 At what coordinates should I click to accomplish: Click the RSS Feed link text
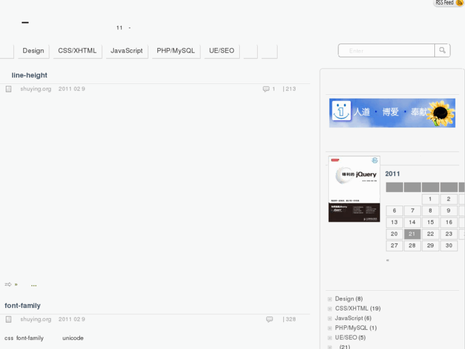coord(445,3)
